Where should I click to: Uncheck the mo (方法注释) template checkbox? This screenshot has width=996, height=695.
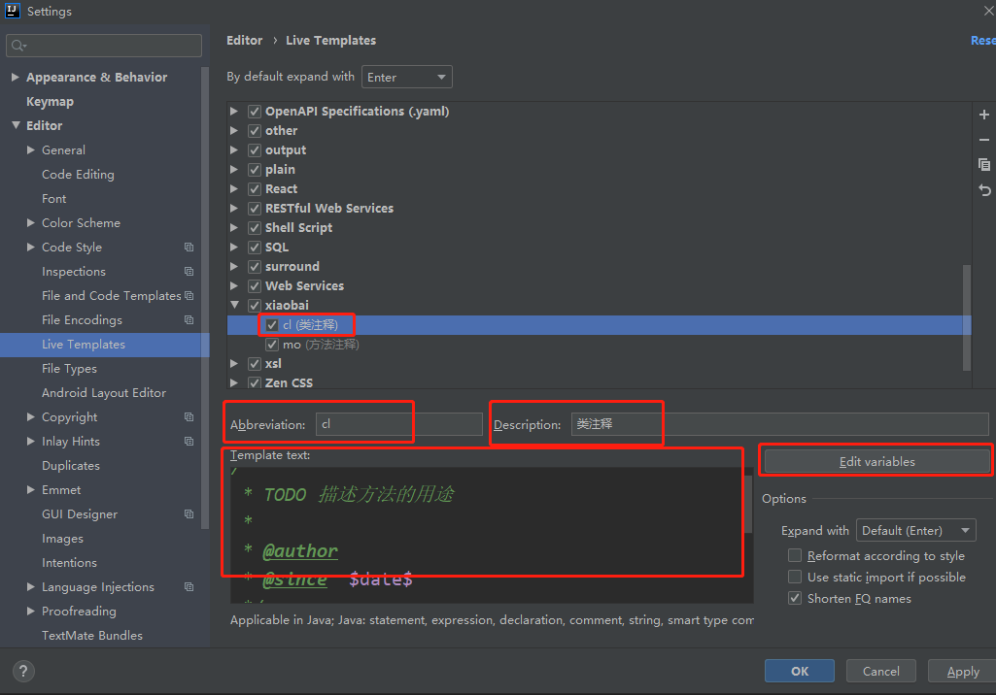click(272, 345)
